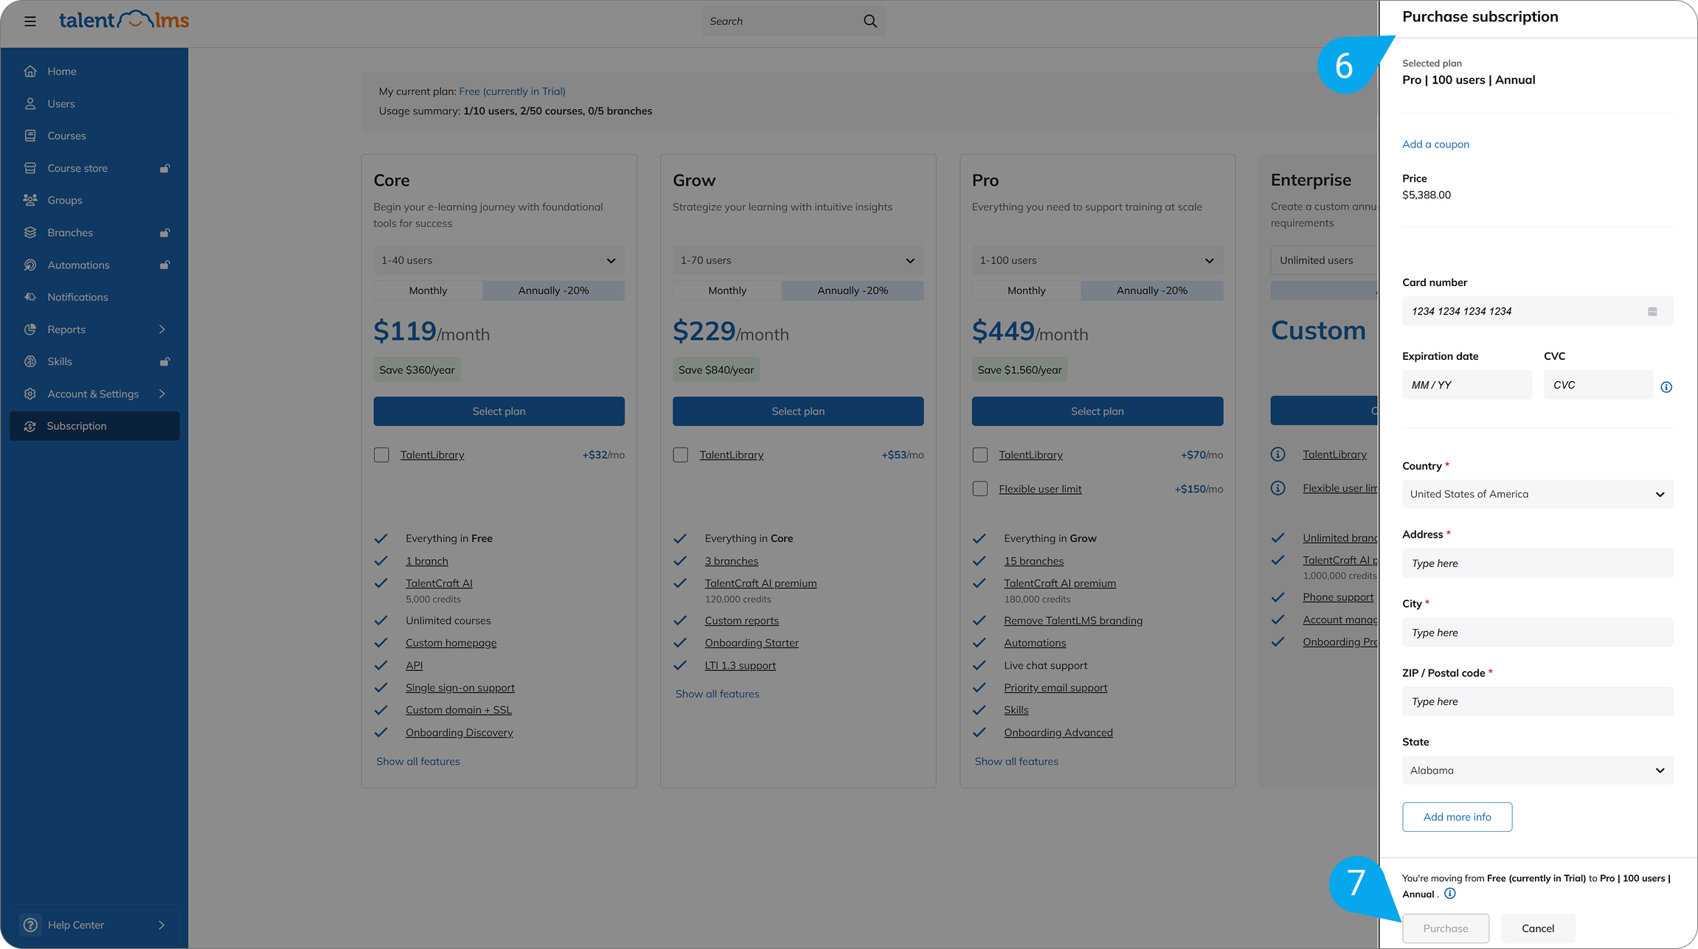
Task: Click the Branches sidebar icon
Action: (x=30, y=232)
